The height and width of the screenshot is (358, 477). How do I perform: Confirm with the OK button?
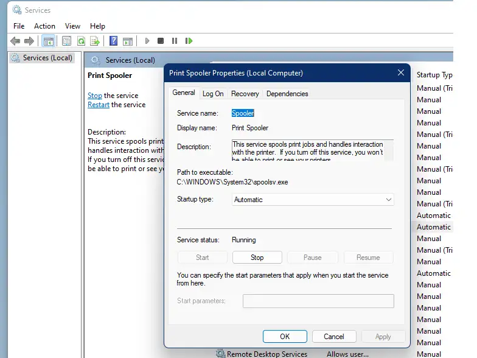pos(285,336)
